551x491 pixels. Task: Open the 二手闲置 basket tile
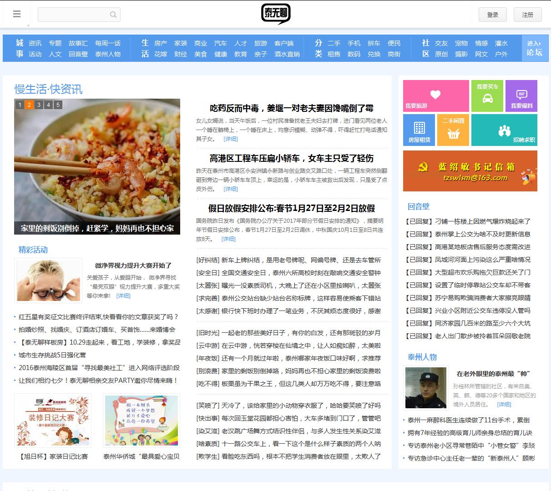click(453, 130)
